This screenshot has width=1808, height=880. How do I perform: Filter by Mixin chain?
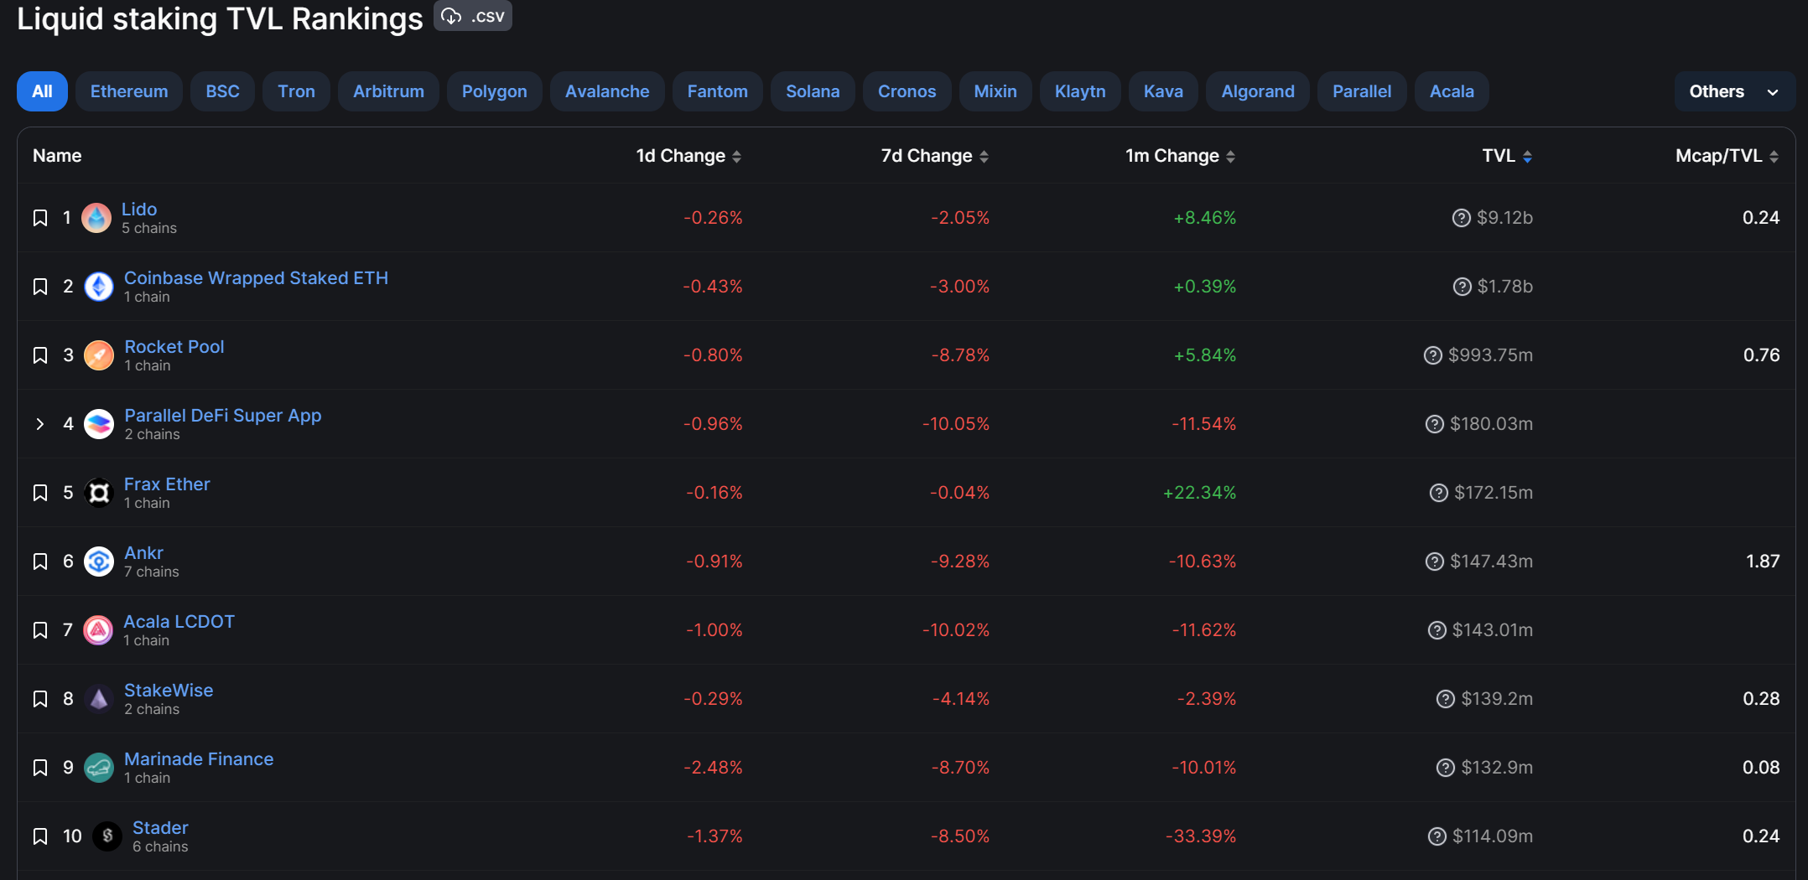pos(995,91)
